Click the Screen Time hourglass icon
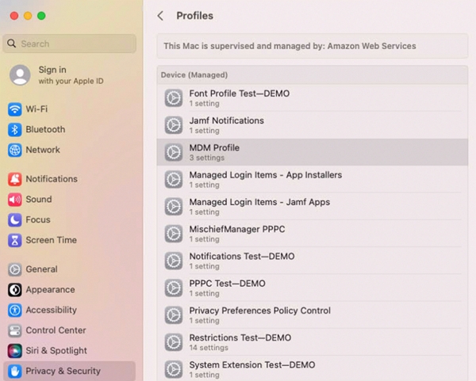The image size is (476, 381). (x=14, y=240)
